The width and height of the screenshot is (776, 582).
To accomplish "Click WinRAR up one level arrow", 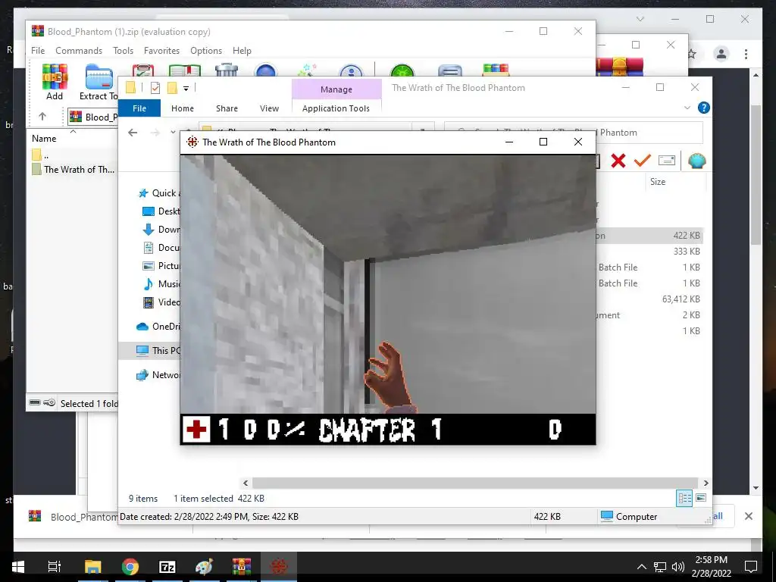I will (42, 117).
